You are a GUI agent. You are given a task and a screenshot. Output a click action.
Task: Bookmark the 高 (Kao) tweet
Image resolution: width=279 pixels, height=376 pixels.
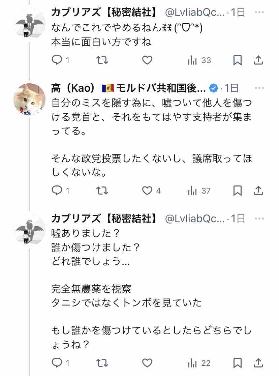click(x=237, y=191)
